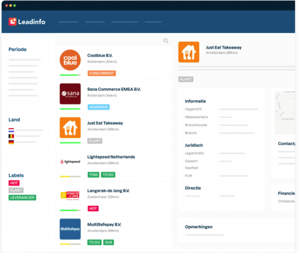This screenshot has width=298, height=253.
Task: Click the Leadinfo logo icon
Action: click(x=12, y=22)
